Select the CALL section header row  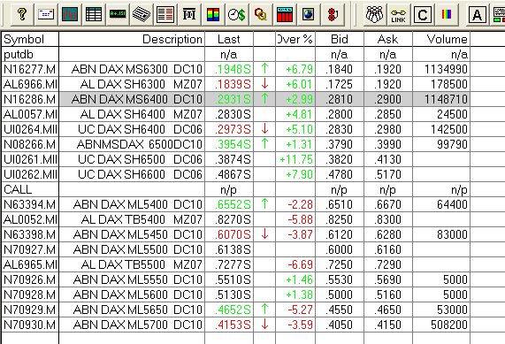[x=236, y=189]
